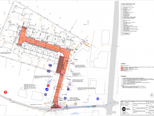The width and height of the screenshot is (154, 116).
Task: Select the blue circular turn-right mandatory sign
Action: click(47, 89)
